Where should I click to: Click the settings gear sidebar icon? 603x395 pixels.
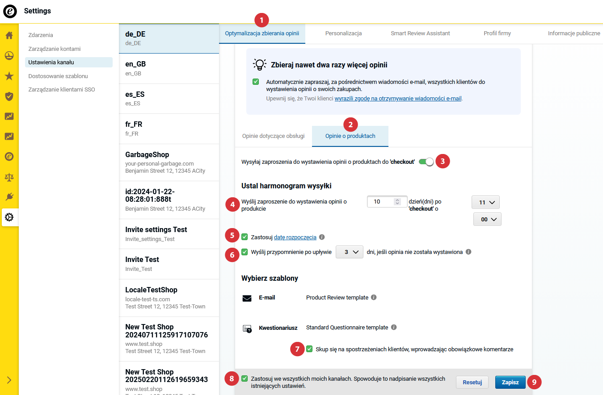9,217
